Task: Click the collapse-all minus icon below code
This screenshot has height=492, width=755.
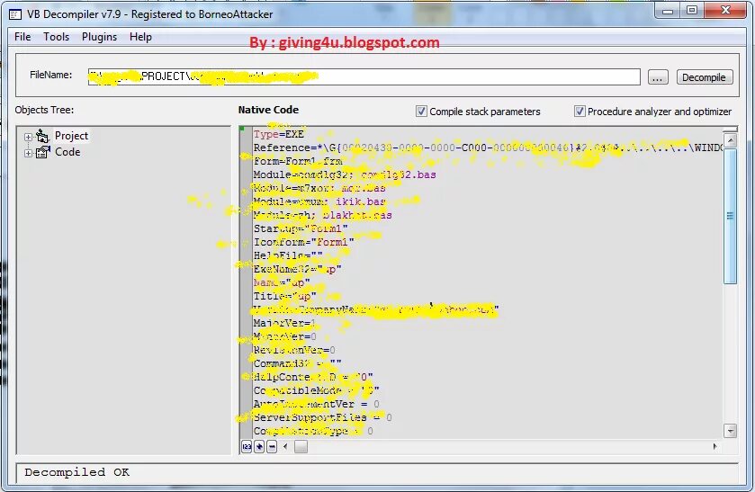Action: pos(272,447)
